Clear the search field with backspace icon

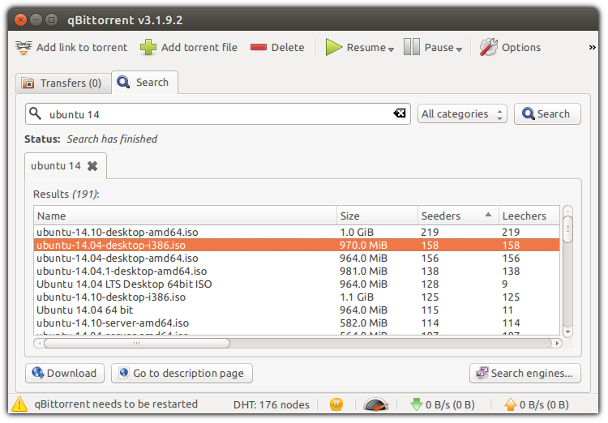point(399,113)
